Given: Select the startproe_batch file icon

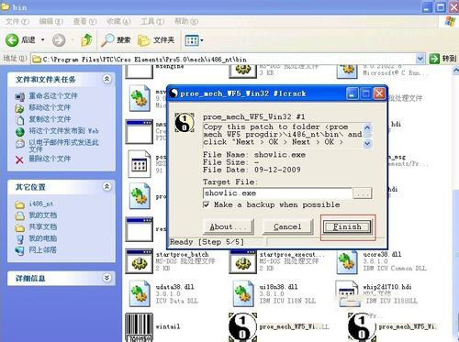Looking at the screenshot, I should coord(140,261).
